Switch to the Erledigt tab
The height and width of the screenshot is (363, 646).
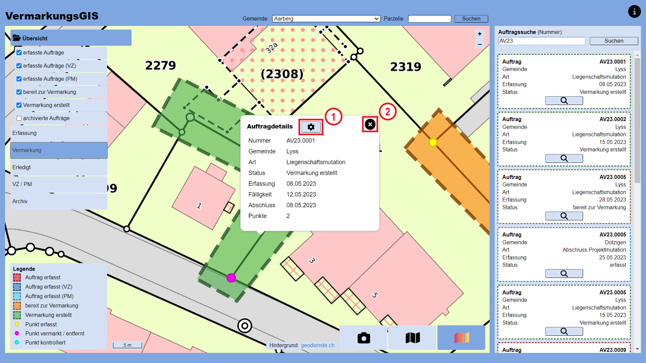click(59, 167)
